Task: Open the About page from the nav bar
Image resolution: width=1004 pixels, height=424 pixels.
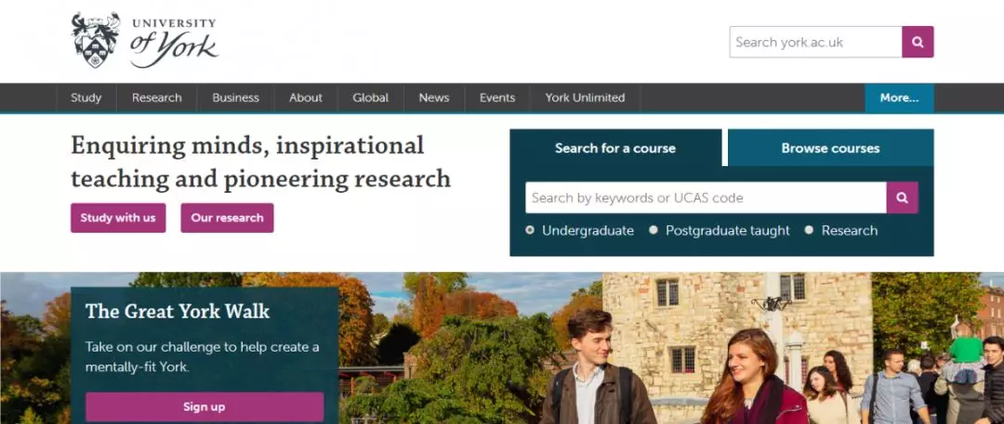Action: click(306, 97)
